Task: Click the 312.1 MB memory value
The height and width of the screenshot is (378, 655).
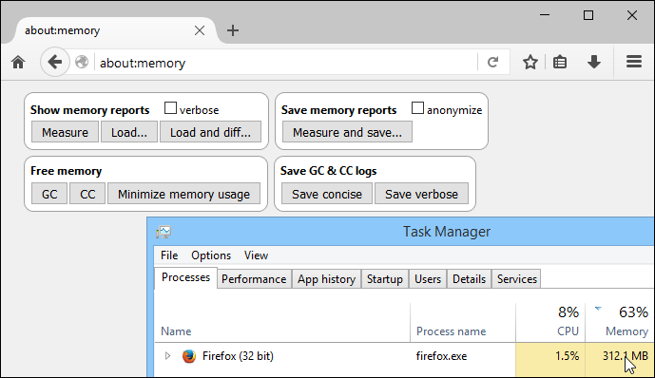Action: pos(625,356)
